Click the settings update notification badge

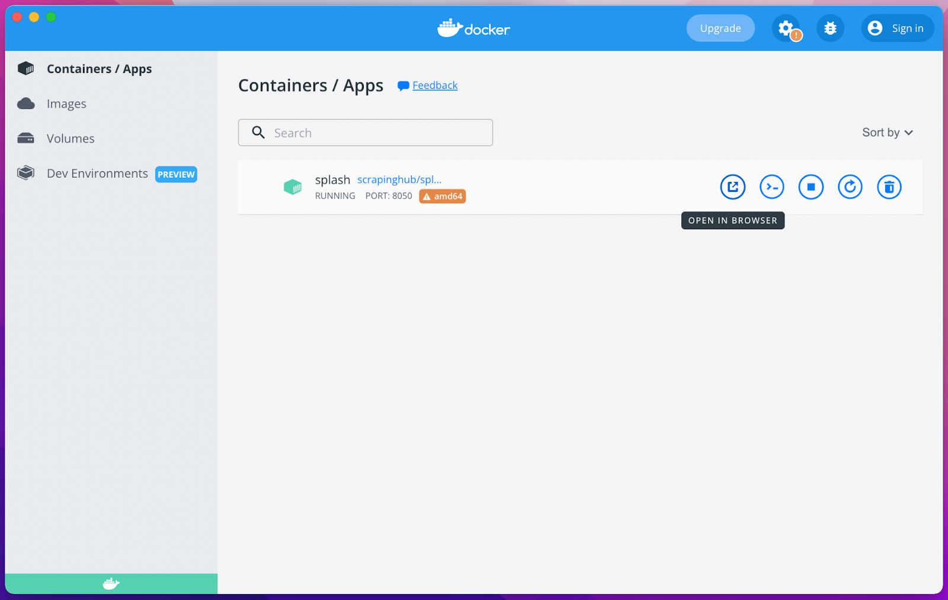pos(796,36)
